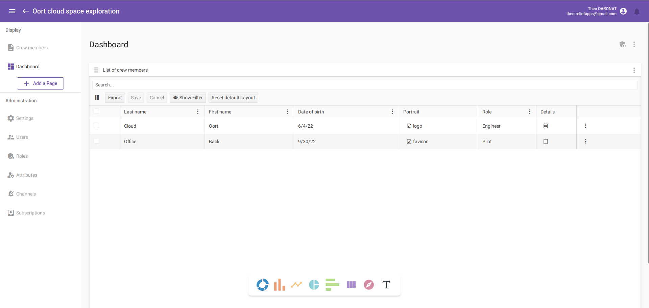Add a line chart widget
The width and height of the screenshot is (649, 308).
296,285
